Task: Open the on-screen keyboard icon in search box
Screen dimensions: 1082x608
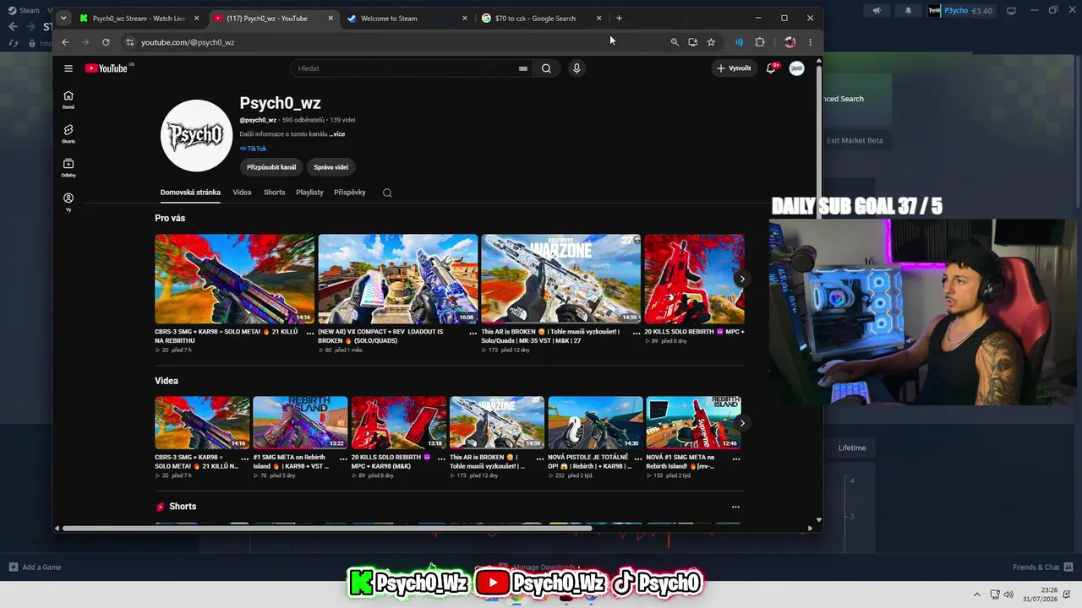Action: pyautogui.click(x=523, y=68)
